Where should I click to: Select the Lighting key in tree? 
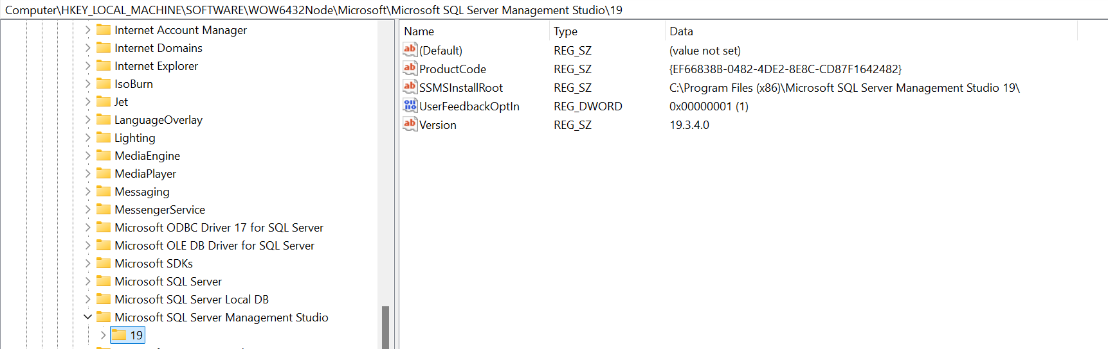pos(134,138)
